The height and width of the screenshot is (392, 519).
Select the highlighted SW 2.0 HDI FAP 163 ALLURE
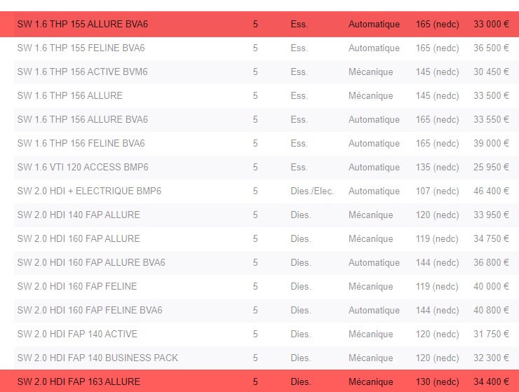click(x=79, y=382)
